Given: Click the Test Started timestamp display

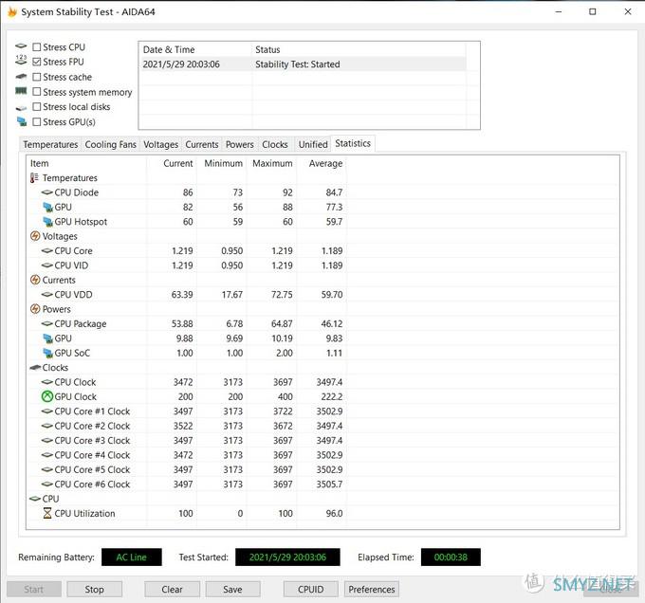Looking at the screenshot, I should pyautogui.click(x=287, y=557).
